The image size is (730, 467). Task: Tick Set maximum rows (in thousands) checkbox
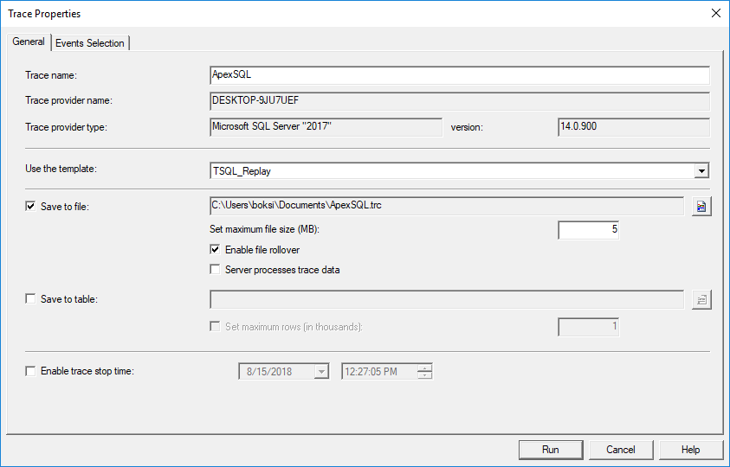[215, 327]
